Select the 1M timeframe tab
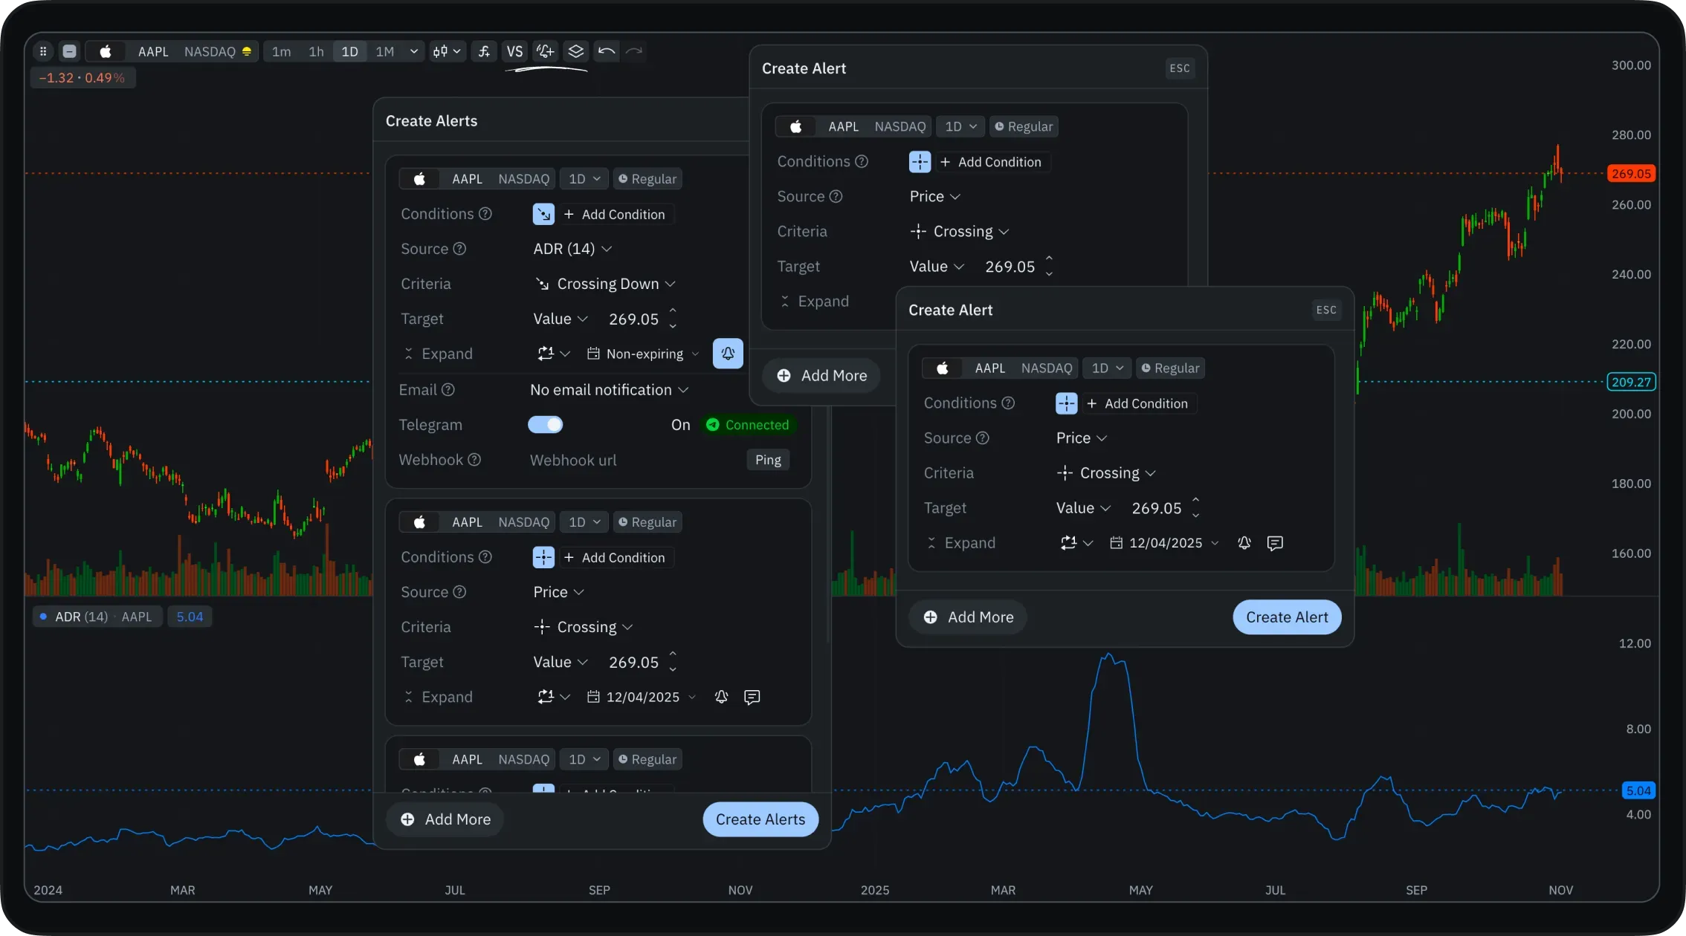 [x=384, y=51]
